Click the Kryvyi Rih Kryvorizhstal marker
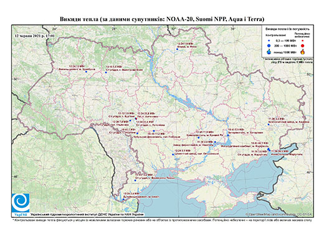The height and width of the screenshot is (229, 324). (x=198, y=138)
